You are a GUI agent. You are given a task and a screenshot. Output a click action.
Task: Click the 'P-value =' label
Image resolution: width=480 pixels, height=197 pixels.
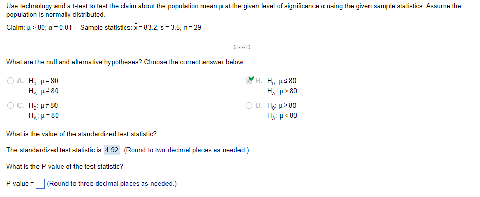[20, 184]
